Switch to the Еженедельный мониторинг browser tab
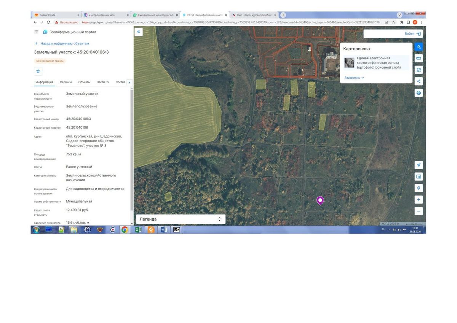457x323 pixels. pos(155,15)
